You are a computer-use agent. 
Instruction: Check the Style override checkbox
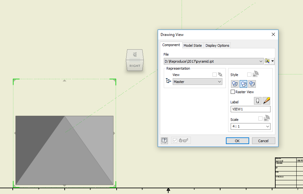(x=249, y=74)
